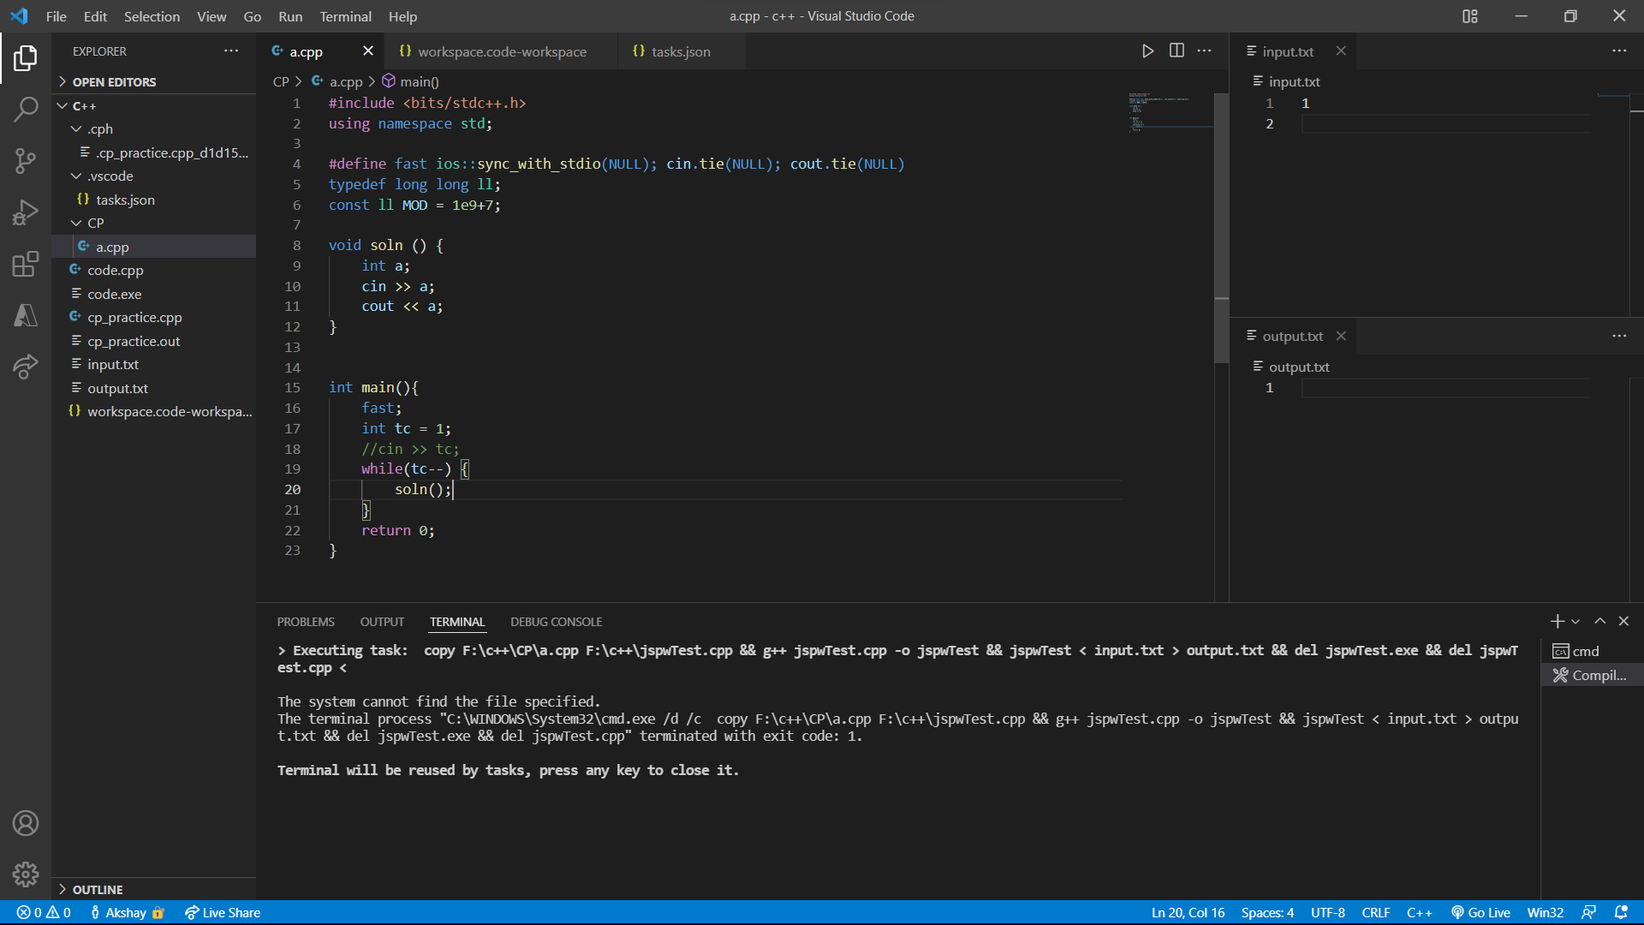The height and width of the screenshot is (925, 1644).
Task: Open the Search view in the activity bar
Action: [x=26, y=110]
